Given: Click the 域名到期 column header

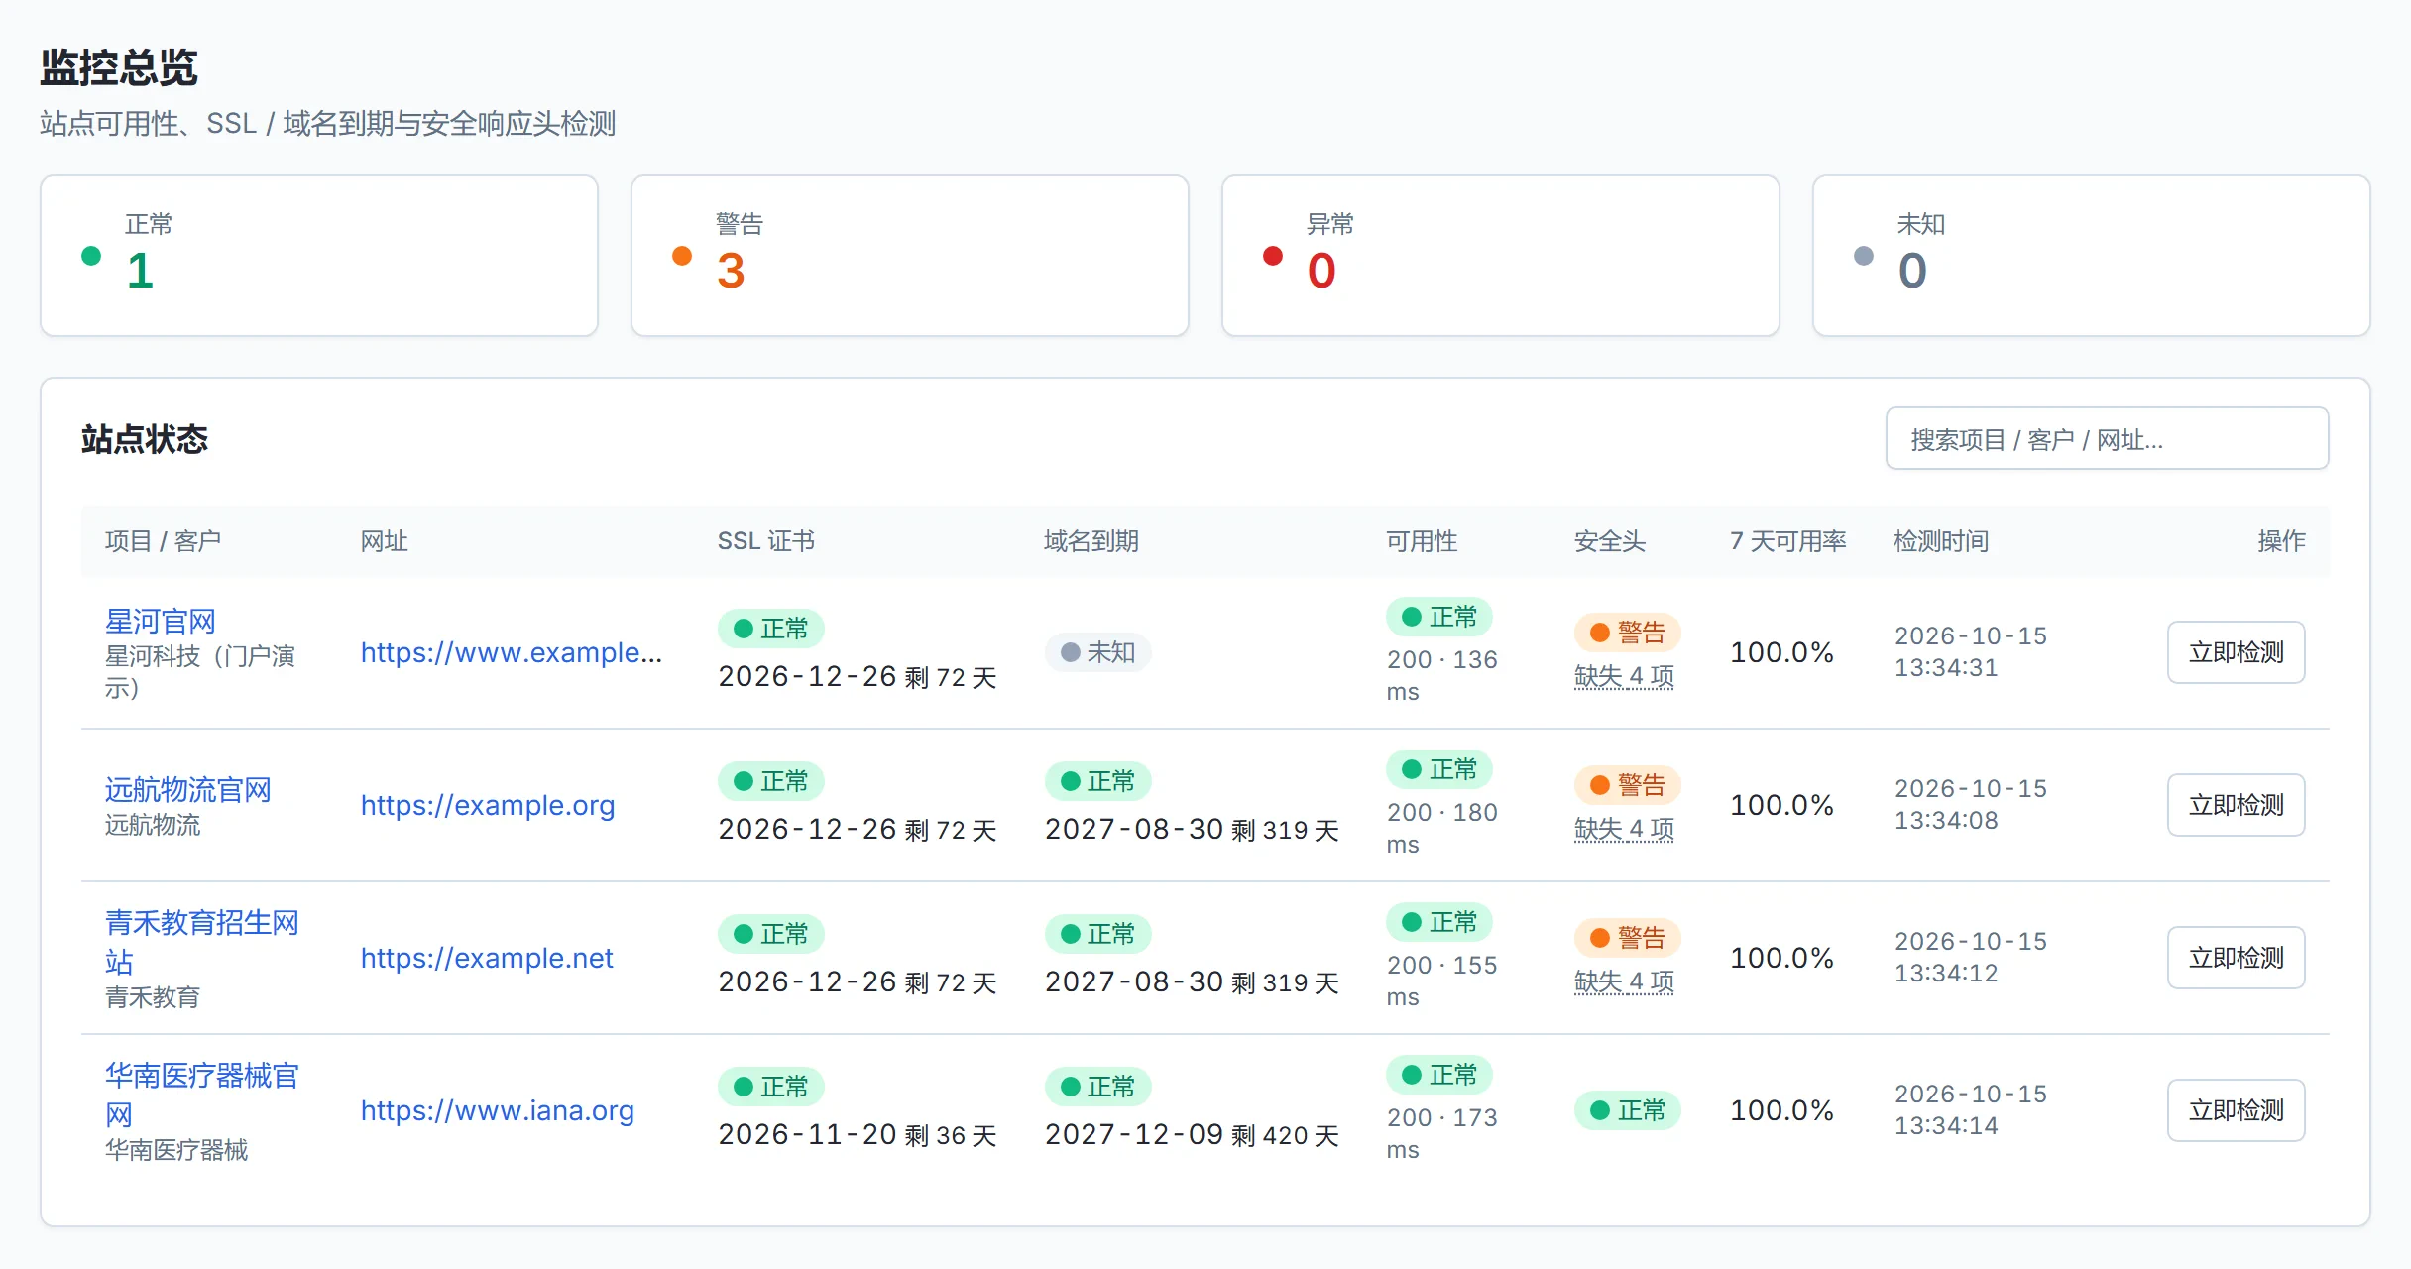Looking at the screenshot, I should tap(1091, 541).
